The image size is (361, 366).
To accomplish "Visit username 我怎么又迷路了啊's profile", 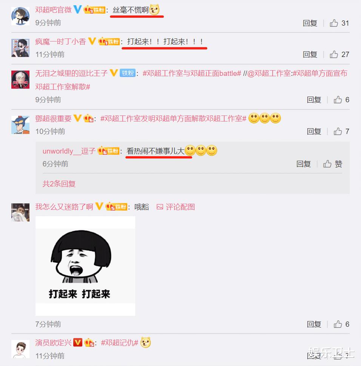I will [64, 207].
